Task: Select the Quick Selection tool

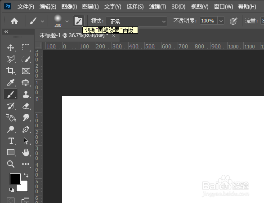Action: 26,59
